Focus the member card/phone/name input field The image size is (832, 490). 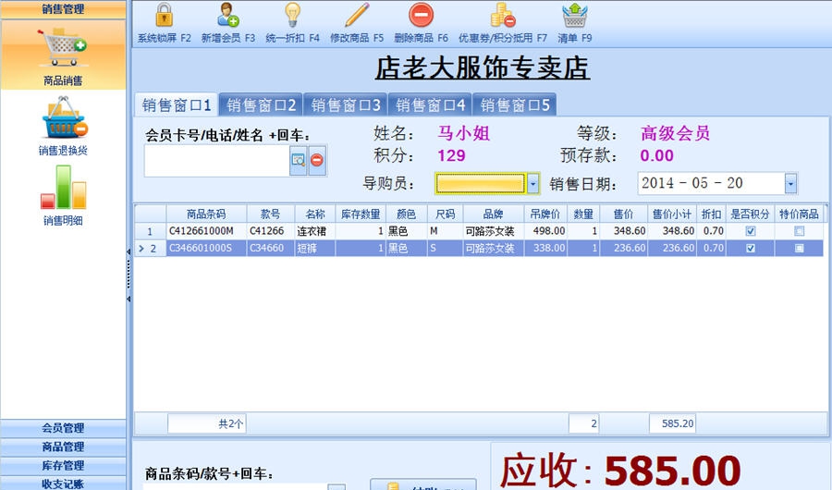click(x=216, y=160)
